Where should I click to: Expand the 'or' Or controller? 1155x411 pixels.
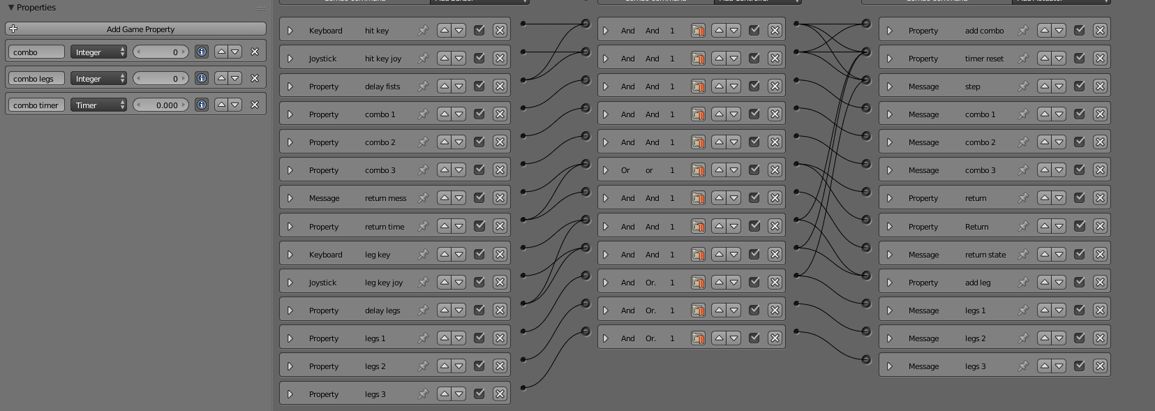[606, 170]
